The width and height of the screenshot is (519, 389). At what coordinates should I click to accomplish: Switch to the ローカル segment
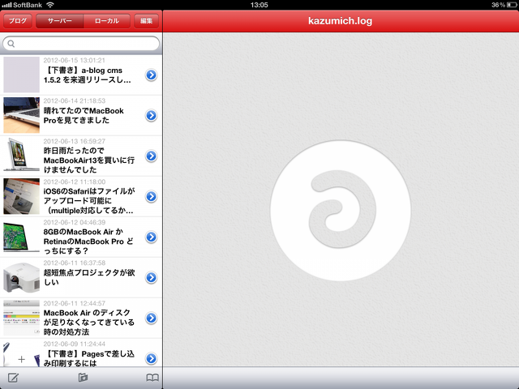[x=105, y=20]
